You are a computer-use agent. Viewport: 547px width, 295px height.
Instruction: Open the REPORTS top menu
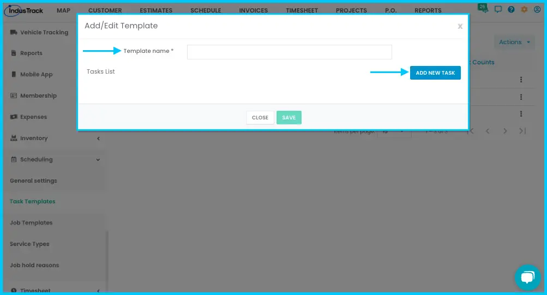point(428,10)
